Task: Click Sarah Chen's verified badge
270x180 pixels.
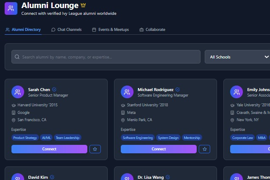Action: pos(54,89)
